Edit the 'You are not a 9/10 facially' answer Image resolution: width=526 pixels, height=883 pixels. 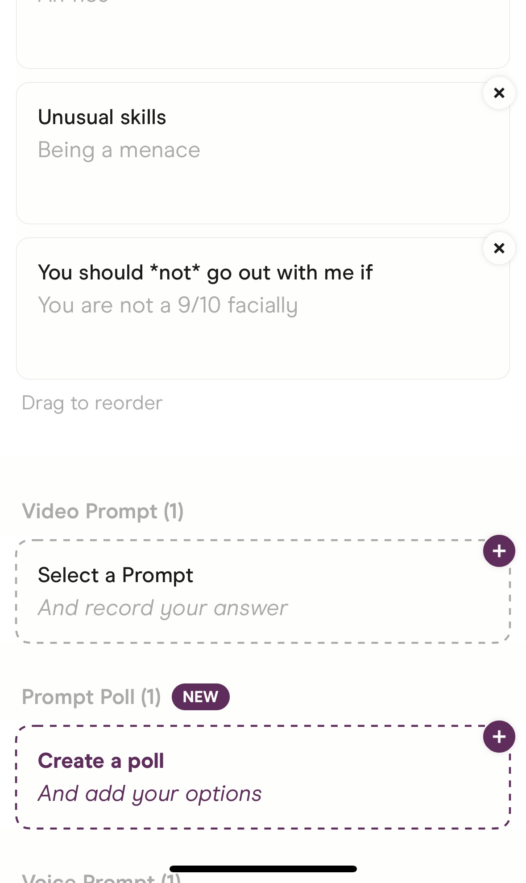point(168,306)
